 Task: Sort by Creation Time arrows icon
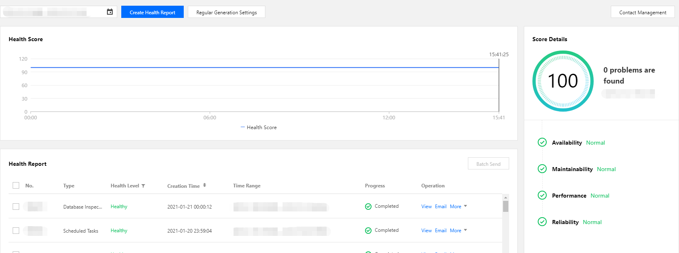[x=205, y=185]
